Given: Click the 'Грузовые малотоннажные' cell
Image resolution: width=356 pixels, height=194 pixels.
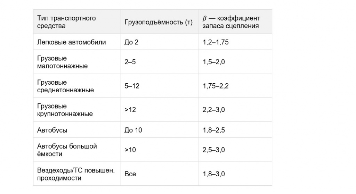Looking at the screenshot, I should pyautogui.click(x=77, y=62).
